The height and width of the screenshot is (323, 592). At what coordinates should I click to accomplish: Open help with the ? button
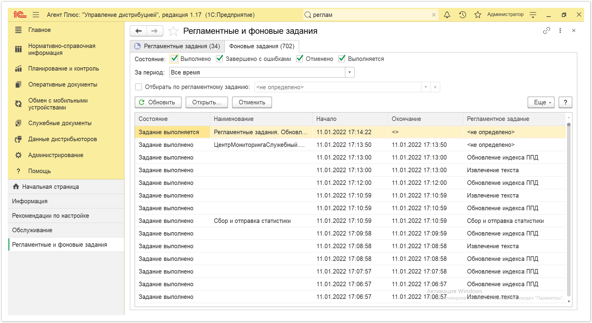coord(565,102)
